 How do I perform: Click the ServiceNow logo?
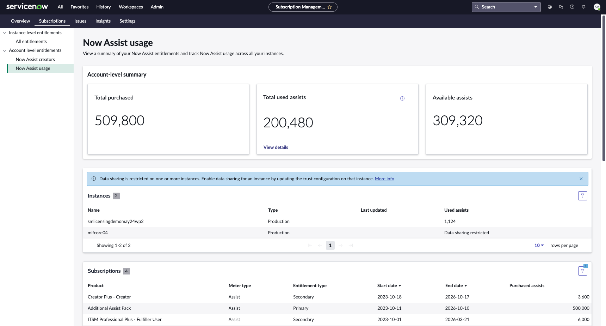pyautogui.click(x=27, y=7)
